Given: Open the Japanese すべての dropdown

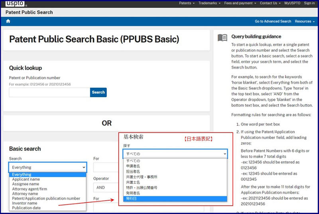Looking at the screenshot, I should click(175, 154).
